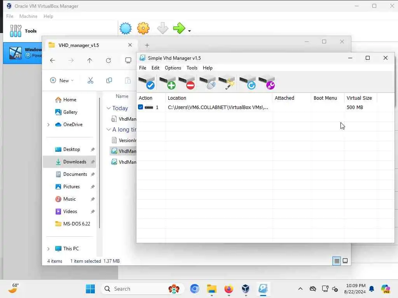Add a new tab in File Explorer

tap(147, 45)
